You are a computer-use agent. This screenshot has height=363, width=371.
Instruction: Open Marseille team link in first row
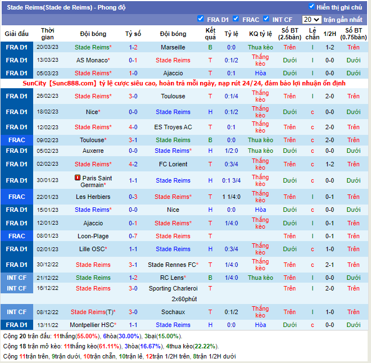173,47
